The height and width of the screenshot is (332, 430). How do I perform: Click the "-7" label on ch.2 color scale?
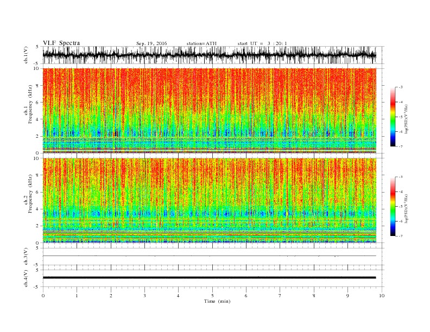point(400,236)
